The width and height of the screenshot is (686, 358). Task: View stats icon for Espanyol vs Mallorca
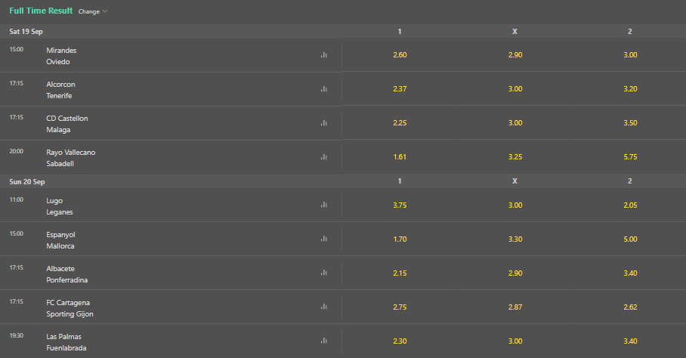point(324,239)
